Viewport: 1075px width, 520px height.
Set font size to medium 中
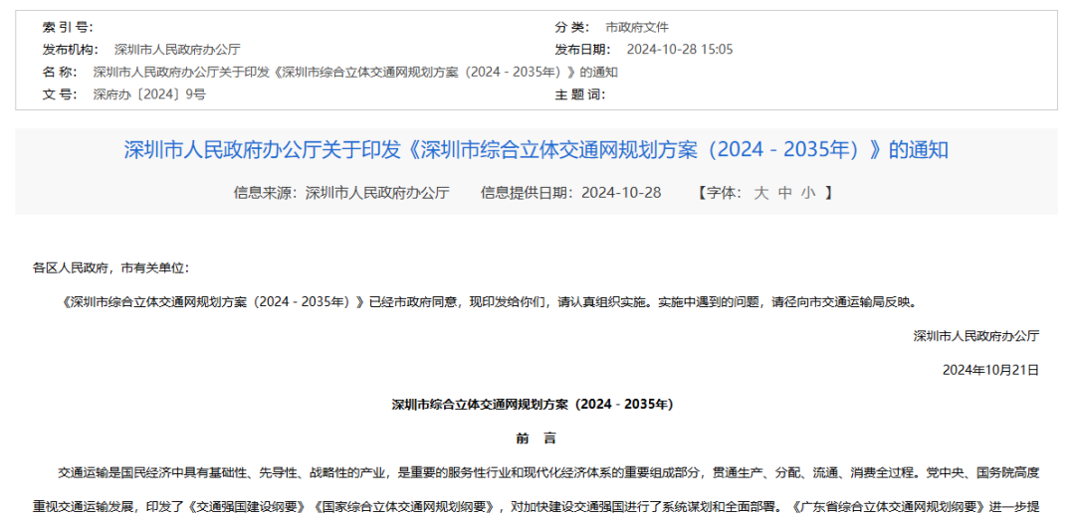[785, 193]
